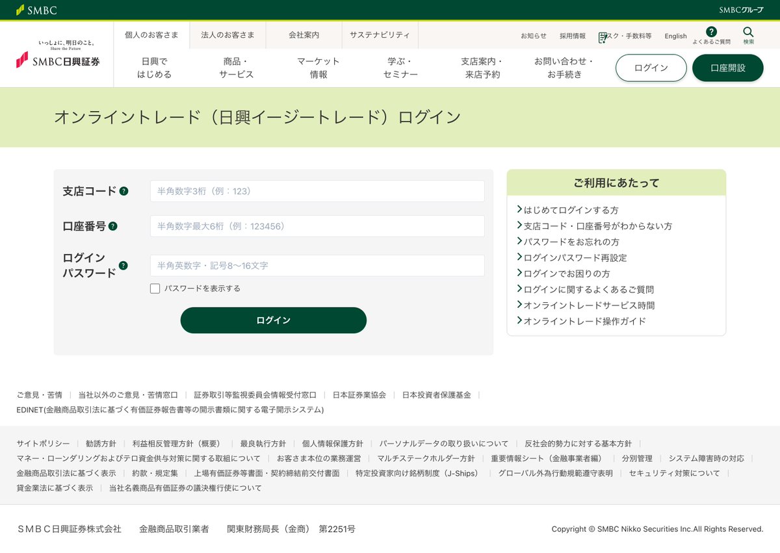Open パーソナルデータの取り扱いについて link

coord(444,444)
